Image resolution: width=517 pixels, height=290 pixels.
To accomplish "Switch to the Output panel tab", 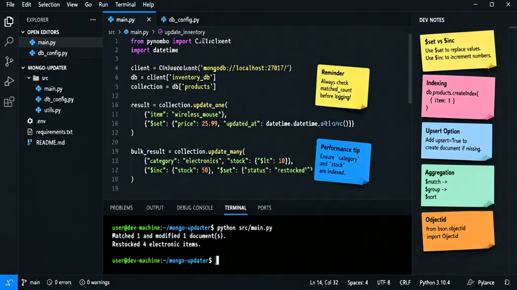I will tap(154, 208).
